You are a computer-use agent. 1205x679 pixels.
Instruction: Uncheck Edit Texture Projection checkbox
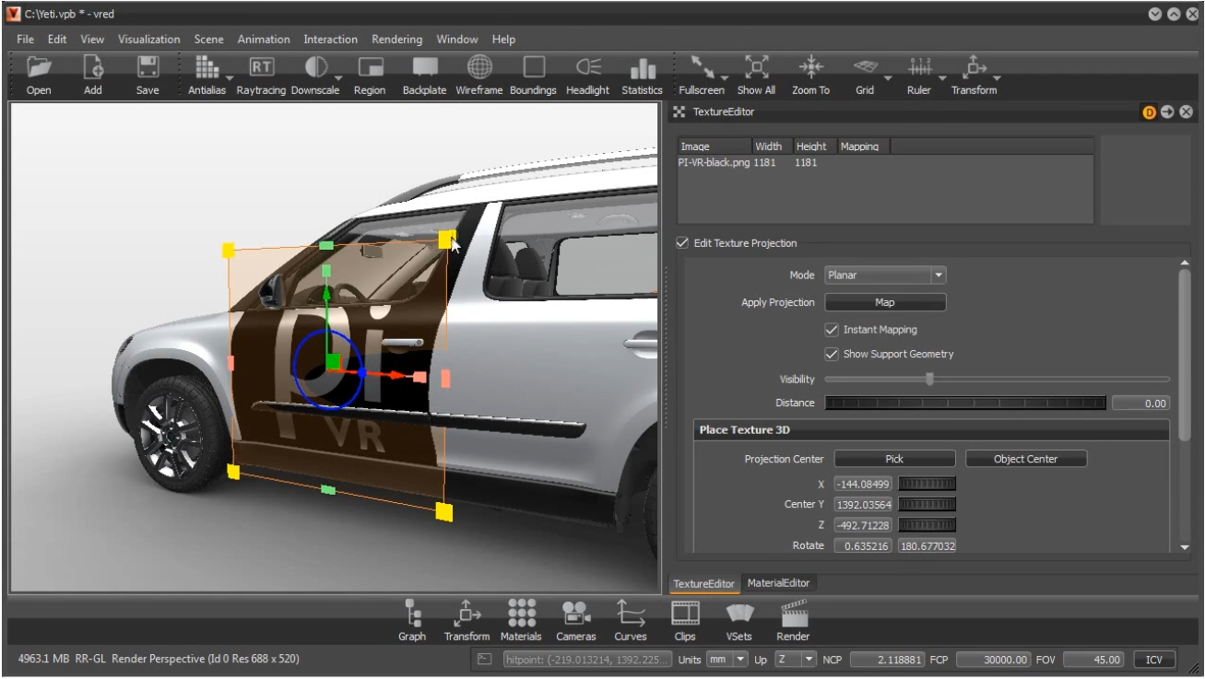[682, 243]
